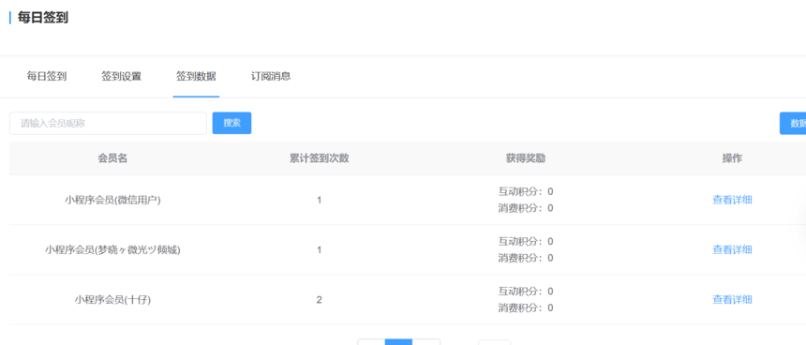Click the 每日签到 page title
This screenshot has height=345, width=806.
click(43, 18)
